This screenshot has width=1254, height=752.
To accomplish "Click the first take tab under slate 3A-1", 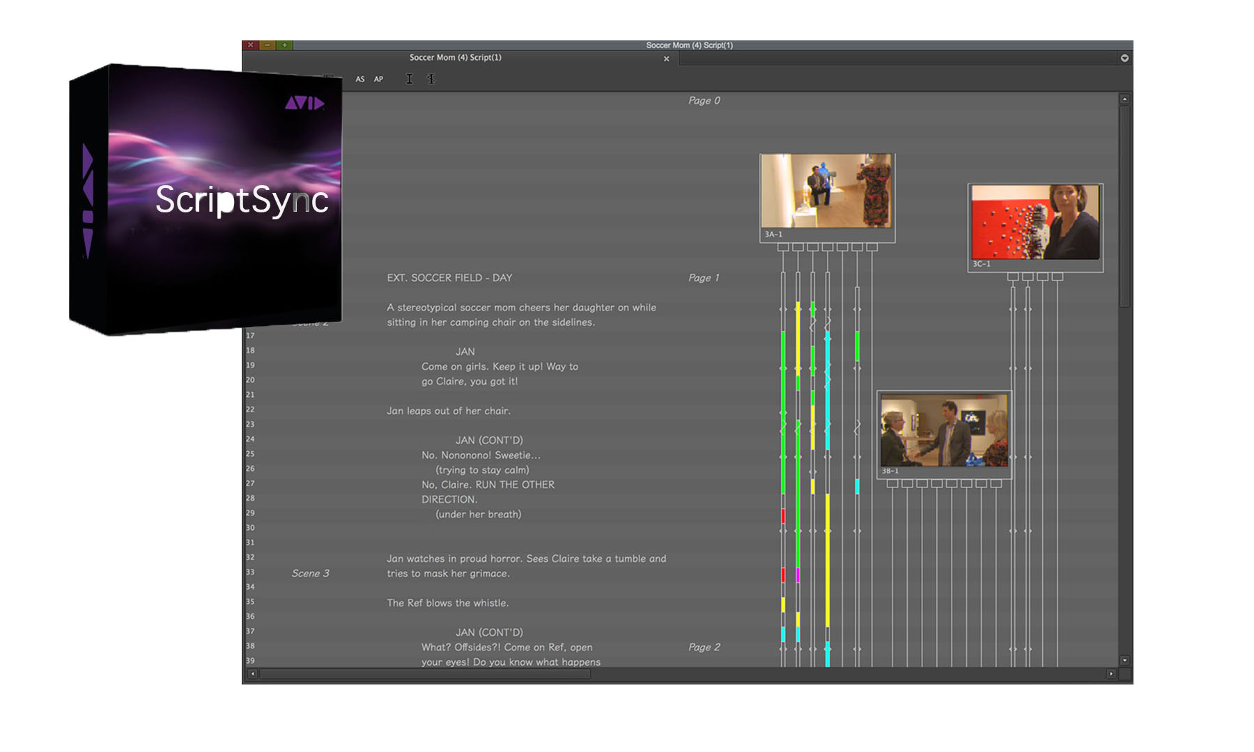I will pyautogui.click(x=783, y=247).
